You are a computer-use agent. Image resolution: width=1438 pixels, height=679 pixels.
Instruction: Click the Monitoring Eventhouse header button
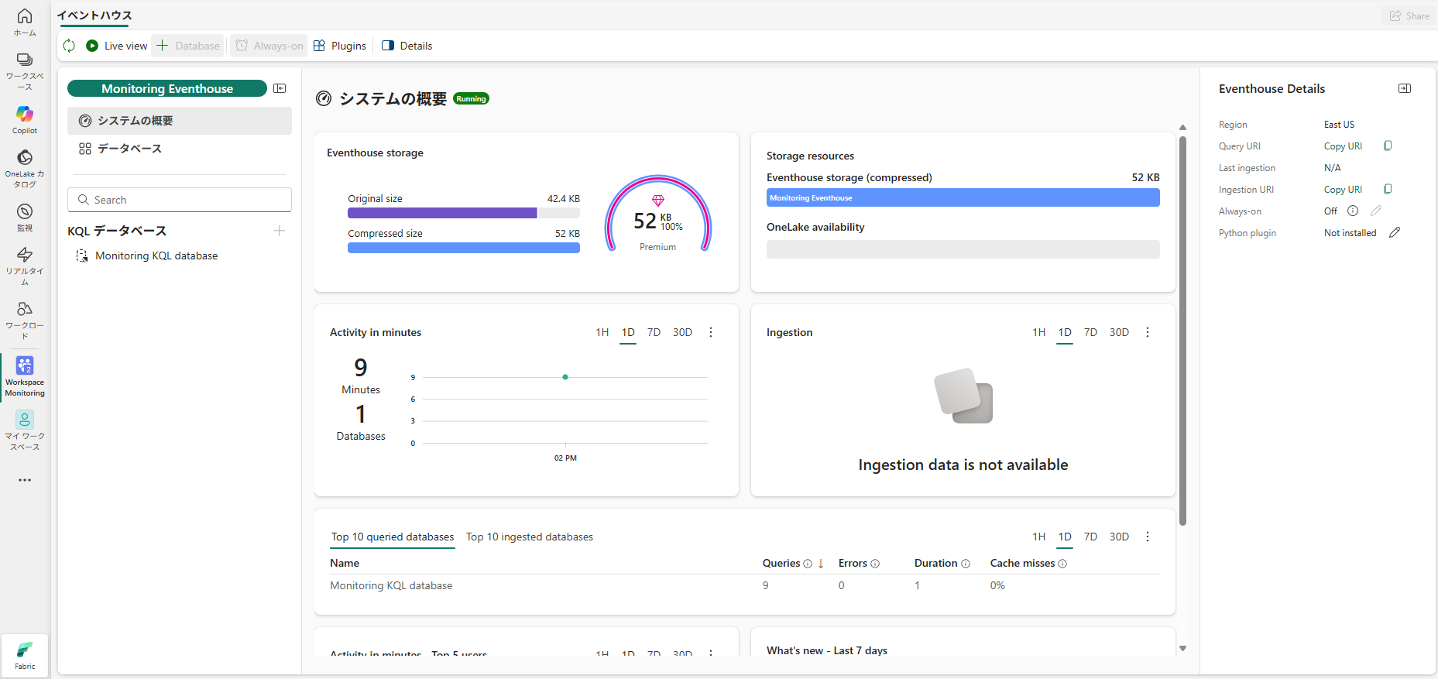(x=167, y=88)
